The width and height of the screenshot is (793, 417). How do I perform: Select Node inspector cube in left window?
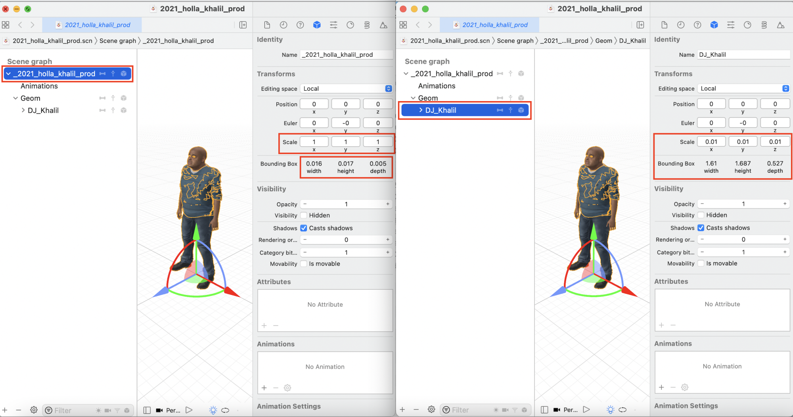(317, 25)
